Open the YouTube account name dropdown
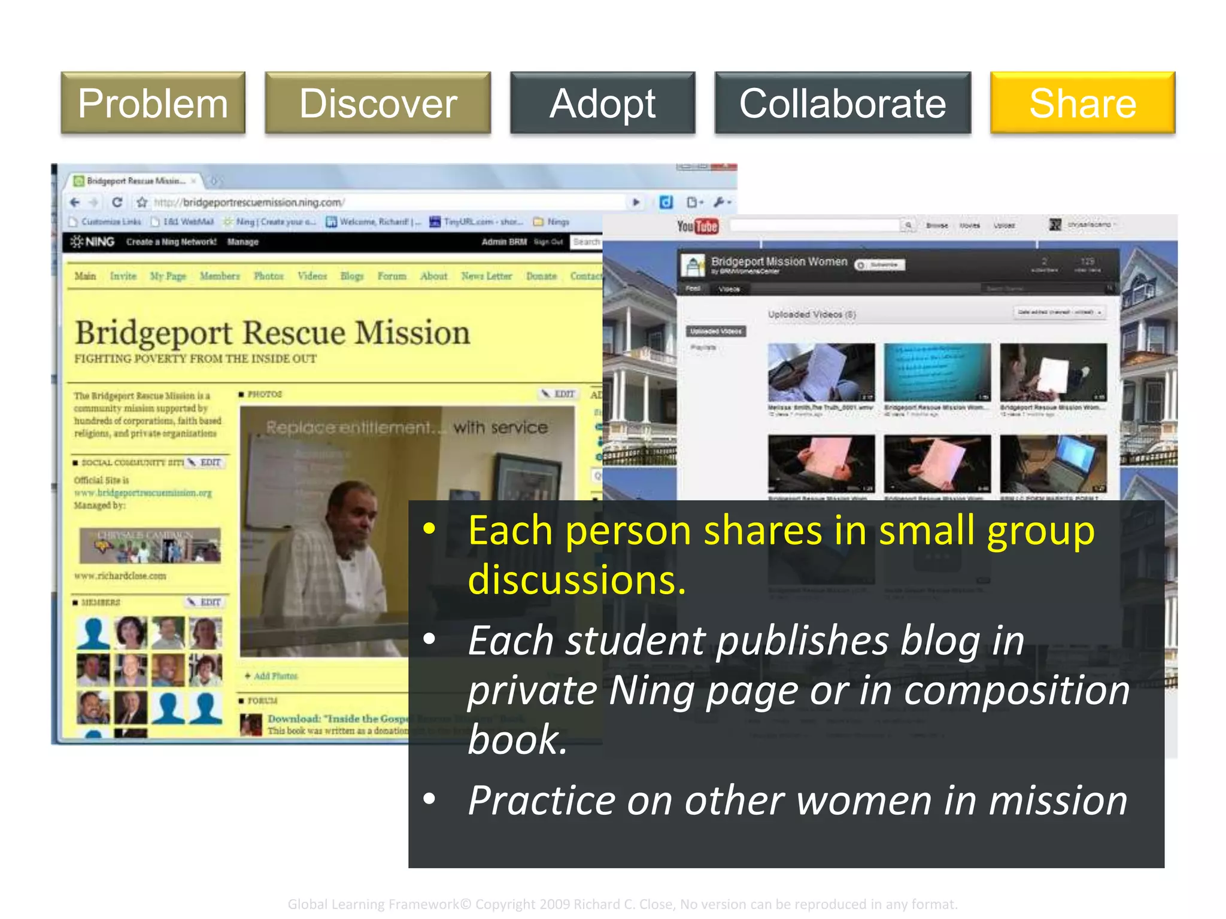1226x919 pixels. pyautogui.click(x=1091, y=224)
